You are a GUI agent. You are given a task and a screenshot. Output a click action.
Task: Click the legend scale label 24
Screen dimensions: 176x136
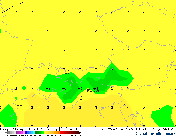point(60,135)
